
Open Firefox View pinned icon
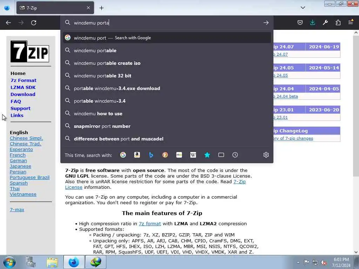(x=7, y=8)
